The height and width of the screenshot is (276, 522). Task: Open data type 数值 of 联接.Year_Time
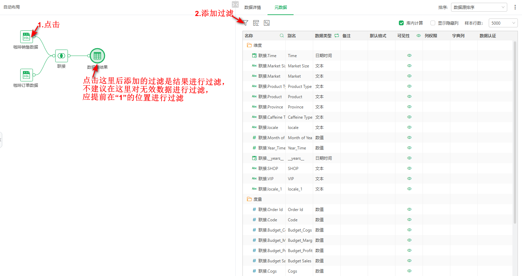[x=319, y=148]
